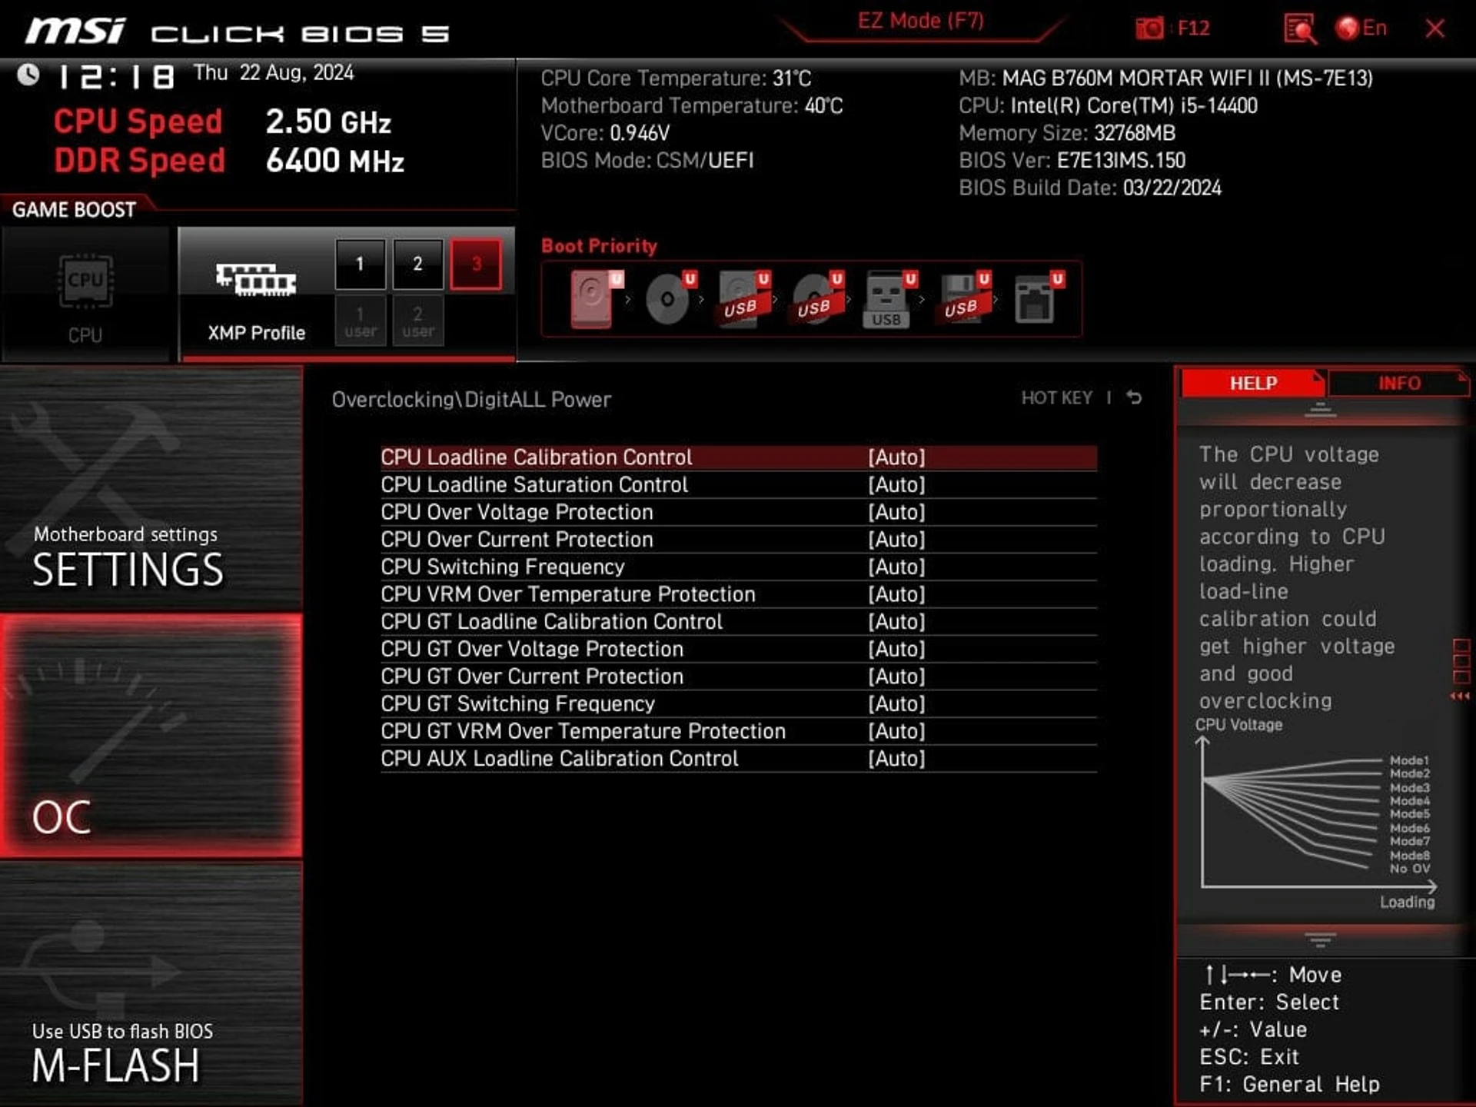Select the USB hard disk boot icon
Viewport: 1476px width, 1107px height.
[743, 299]
